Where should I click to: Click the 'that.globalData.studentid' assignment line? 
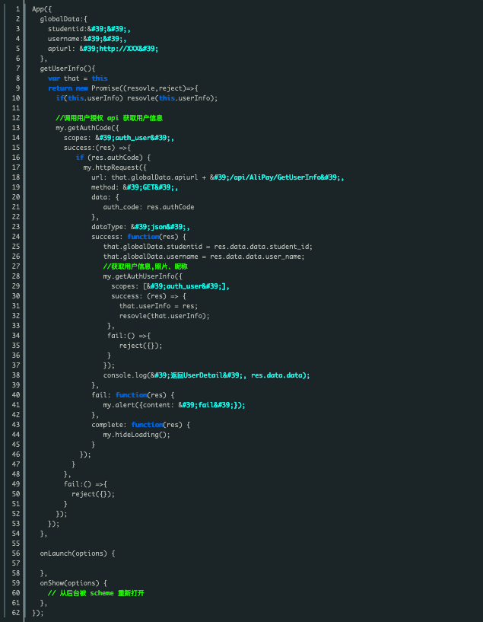(x=208, y=247)
